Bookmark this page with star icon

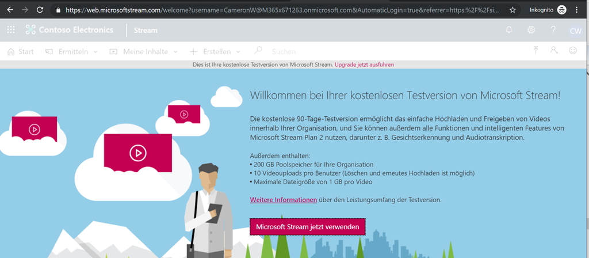coord(512,10)
